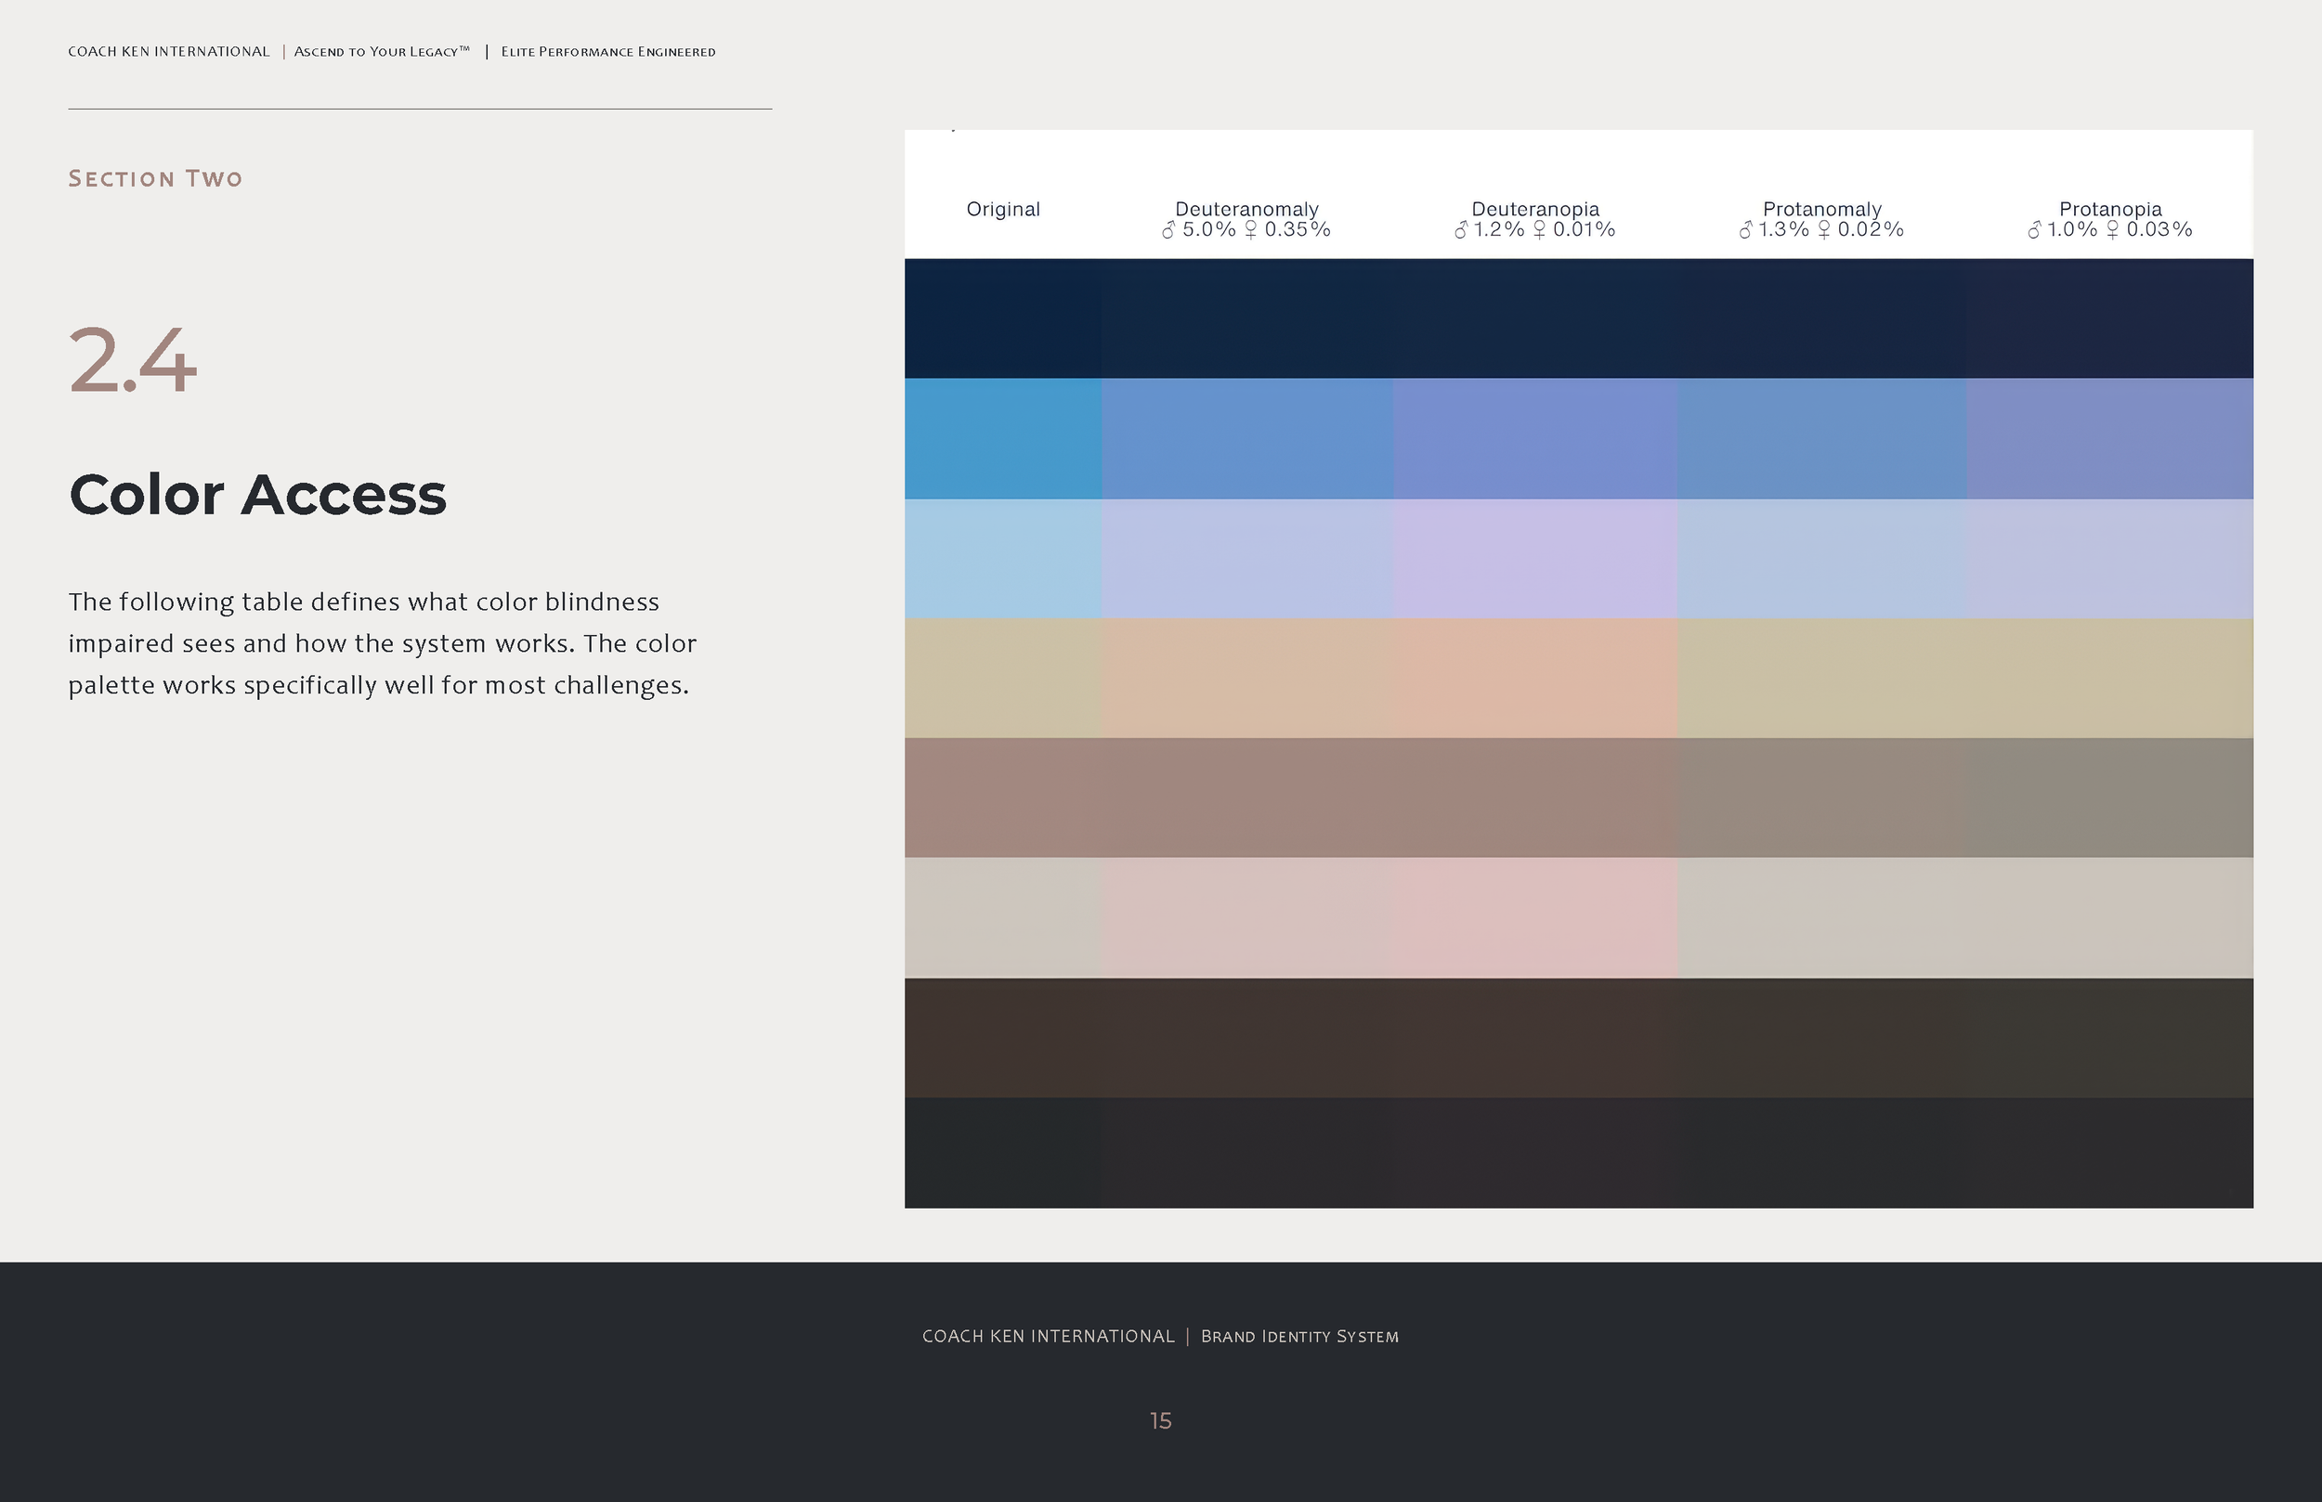Click Deuteranopia percentages '1.2% 0.01%'
This screenshot has width=2322, height=1502.
pyautogui.click(x=1534, y=230)
